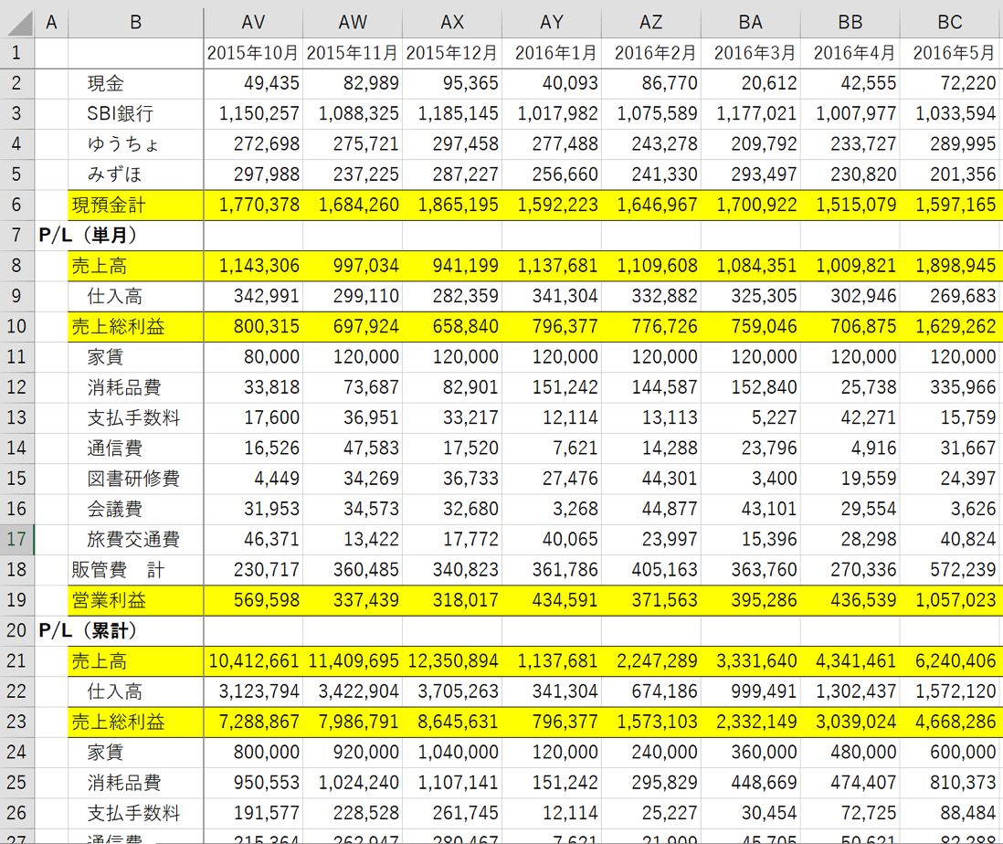Click 仕入高 label in row 9

coord(135,296)
